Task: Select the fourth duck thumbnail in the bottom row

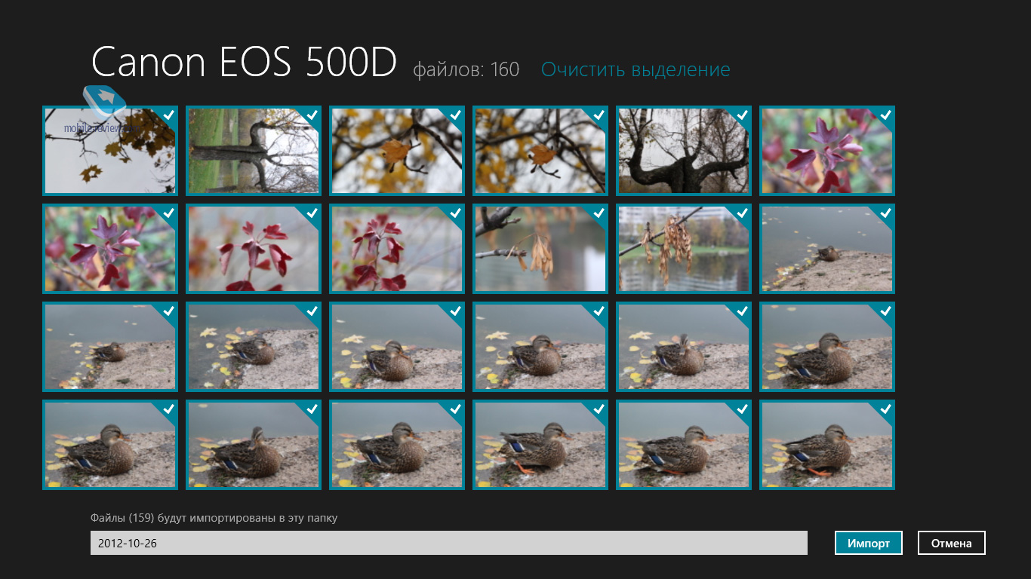Action: [540, 445]
